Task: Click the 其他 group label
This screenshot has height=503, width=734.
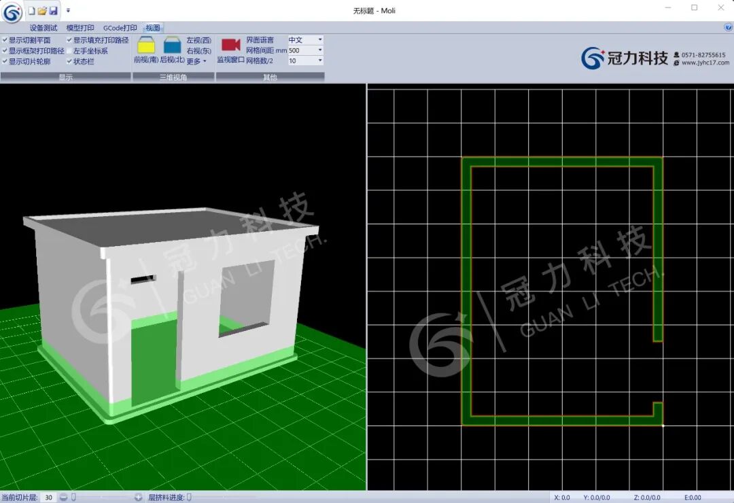Action: click(270, 77)
